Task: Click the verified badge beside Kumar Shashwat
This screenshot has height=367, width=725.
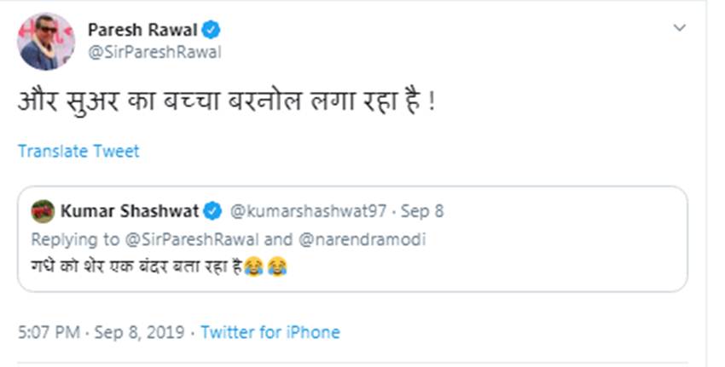Action: point(214,211)
